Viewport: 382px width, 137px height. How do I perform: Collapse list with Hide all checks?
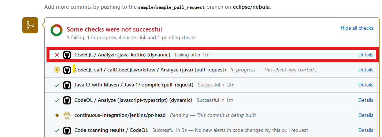pos(357,28)
